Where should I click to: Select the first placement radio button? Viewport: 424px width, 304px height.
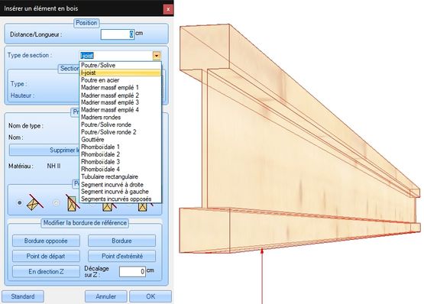[19, 202]
